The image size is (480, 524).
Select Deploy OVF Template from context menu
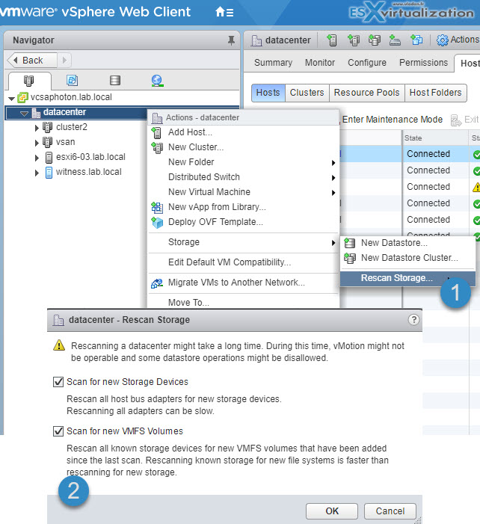coord(215,222)
